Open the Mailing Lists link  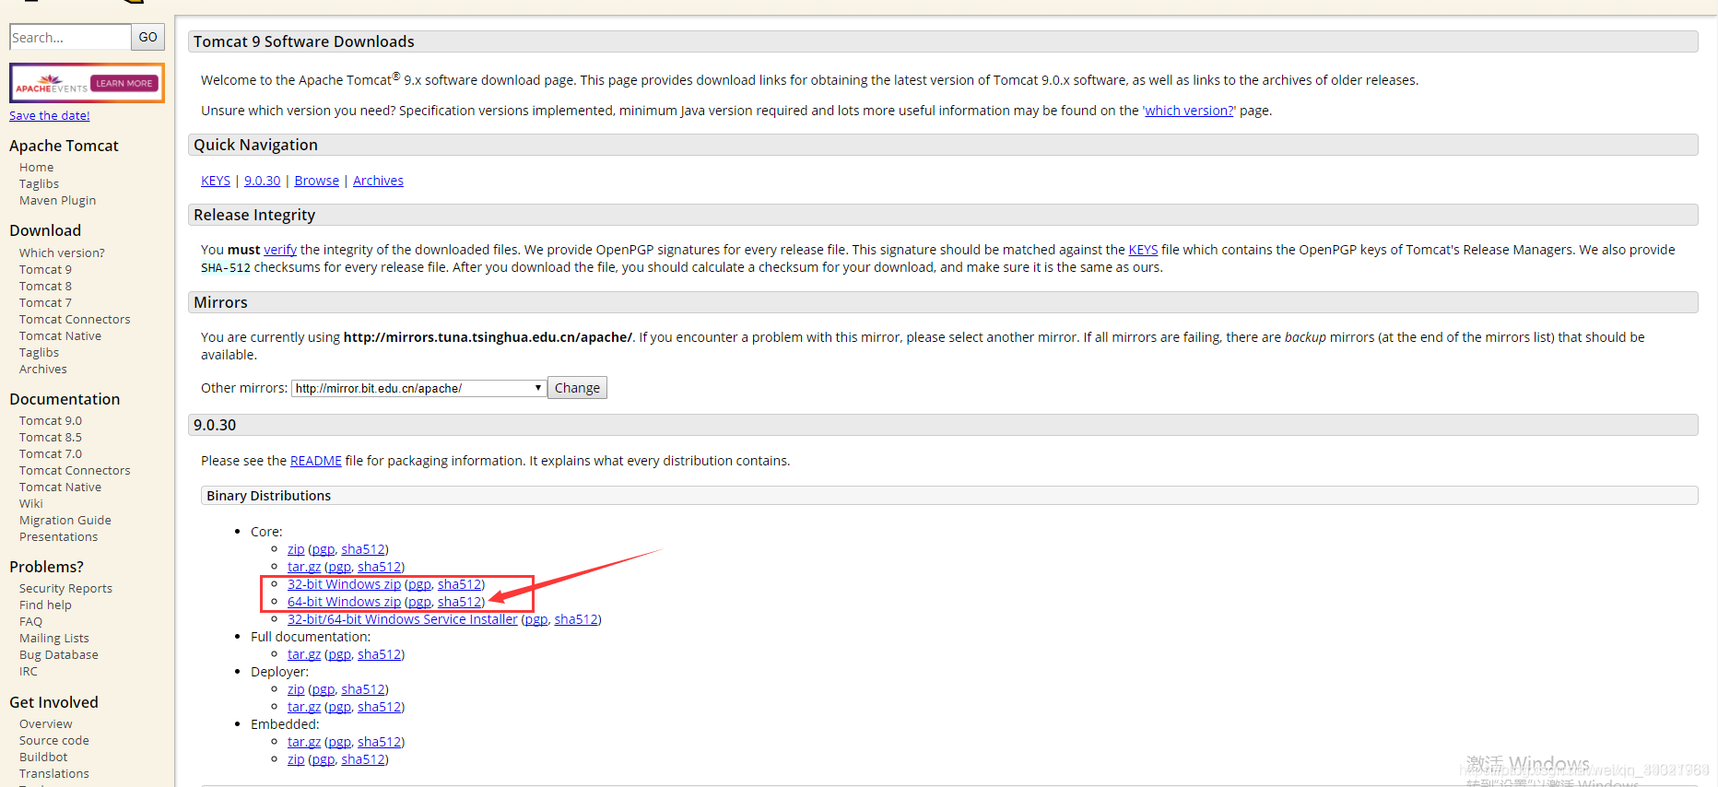tap(54, 638)
